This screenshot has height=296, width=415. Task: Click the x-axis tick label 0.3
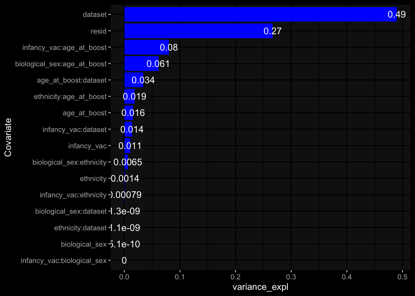pyautogui.click(x=291, y=277)
